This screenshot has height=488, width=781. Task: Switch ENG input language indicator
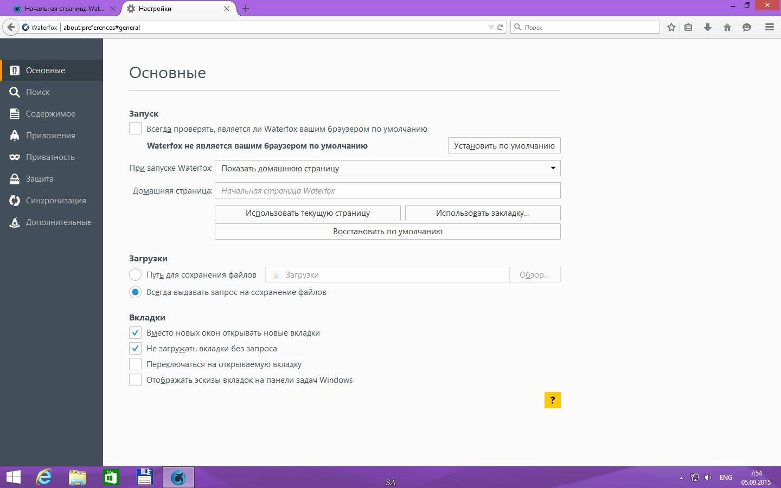tap(726, 478)
